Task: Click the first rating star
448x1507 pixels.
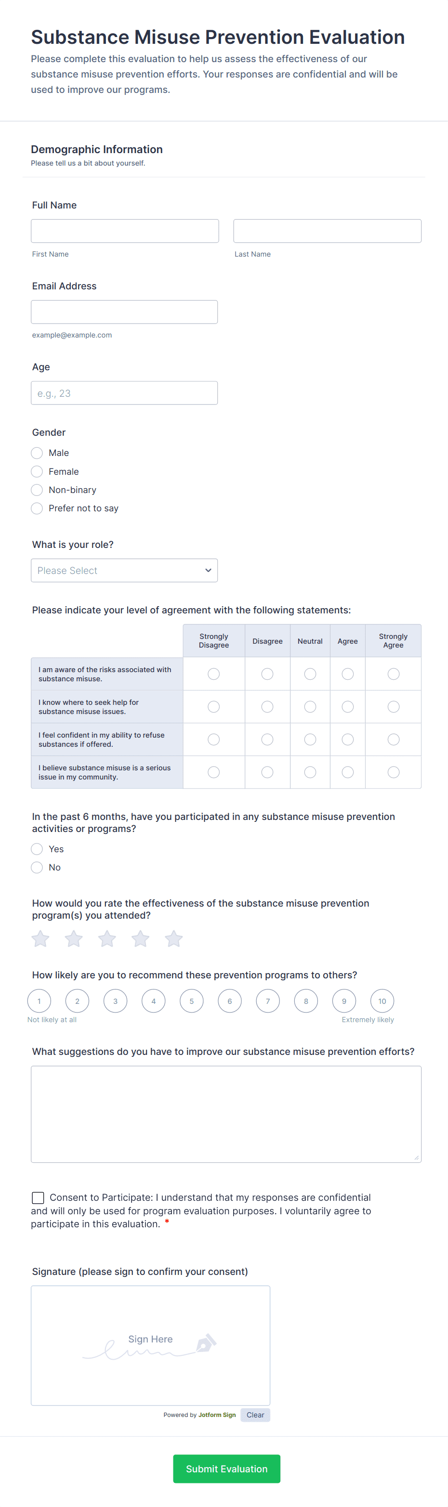Action: coord(40,939)
